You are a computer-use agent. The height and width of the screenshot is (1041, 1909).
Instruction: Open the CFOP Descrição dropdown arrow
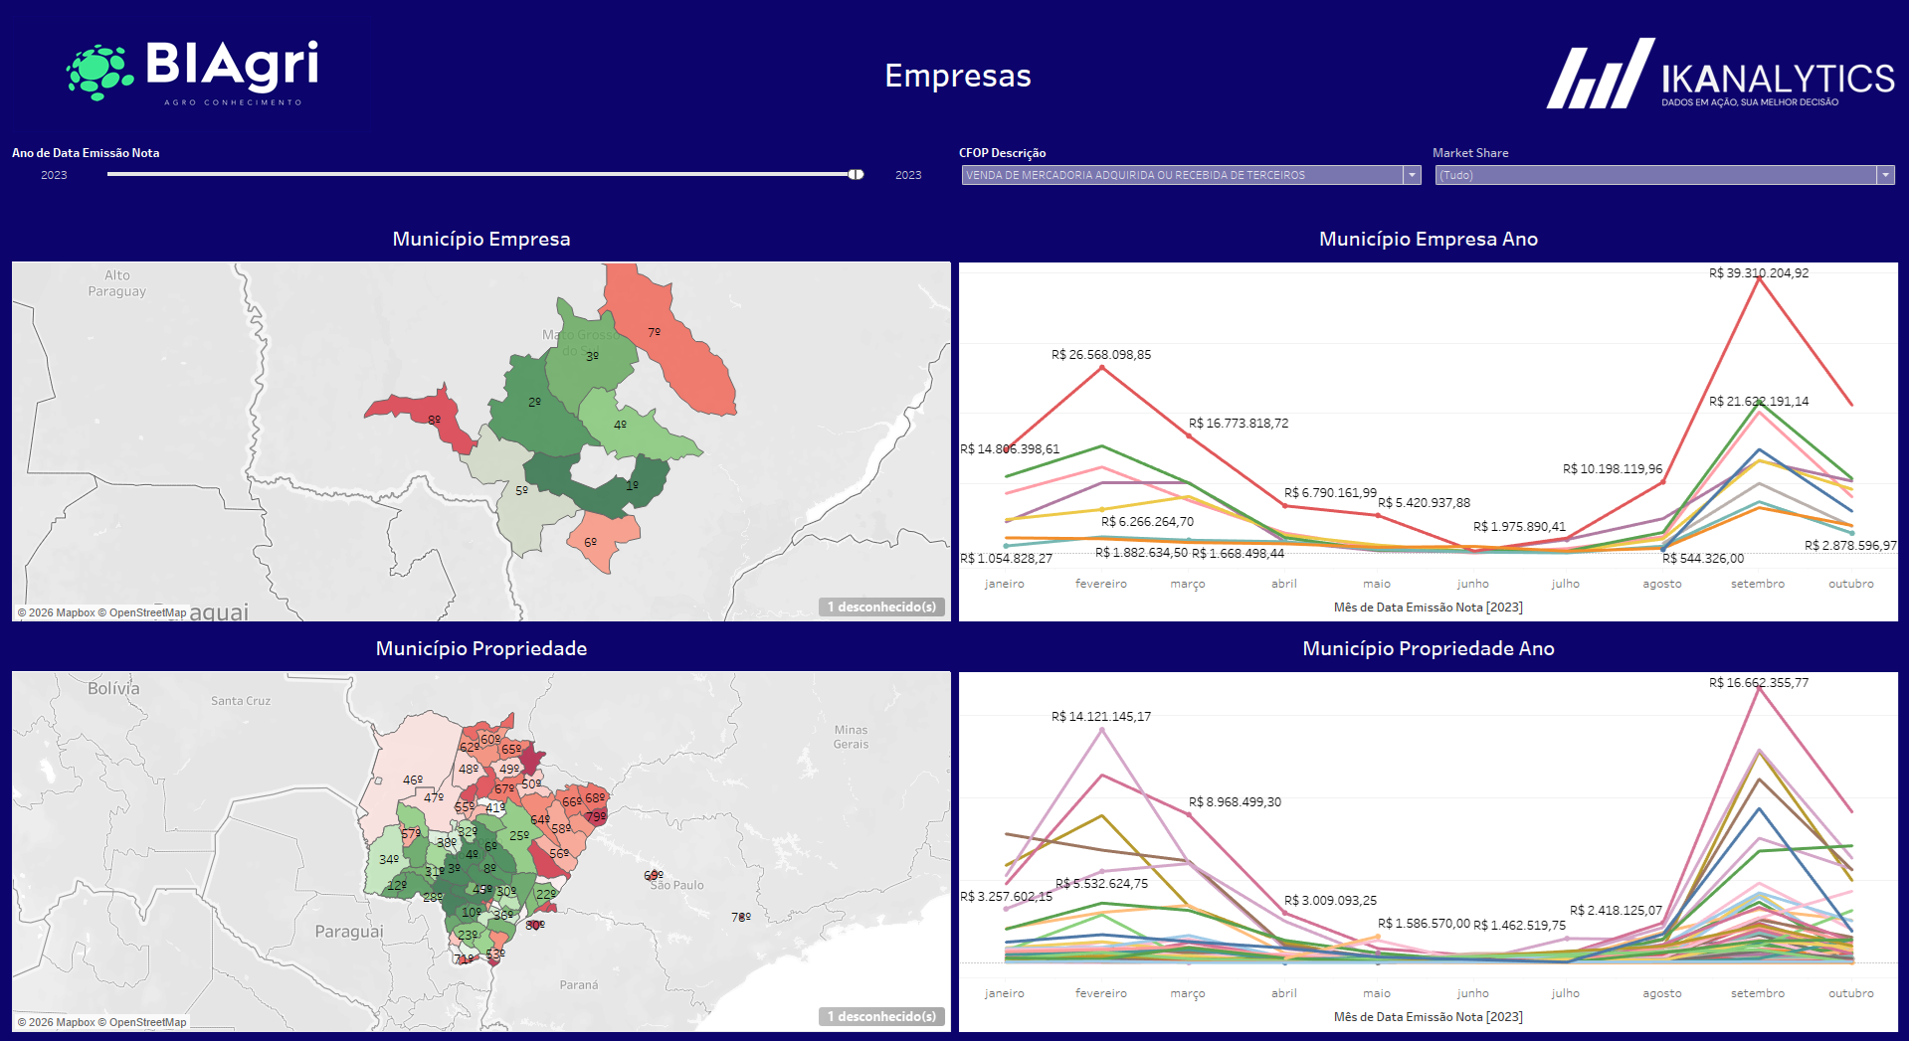pyautogui.click(x=1412, y=175)
